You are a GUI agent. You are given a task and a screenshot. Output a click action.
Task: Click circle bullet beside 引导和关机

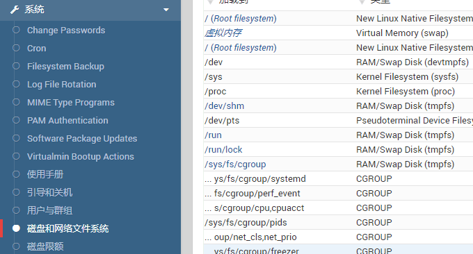(16, 192)
